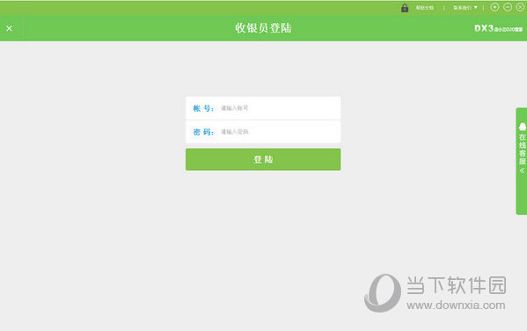
Task: Click the lock icon in the top bar
Action: point(405,8)
